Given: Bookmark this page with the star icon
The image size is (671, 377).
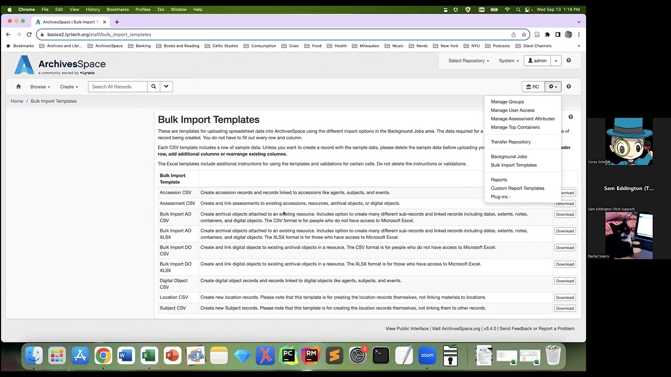Looking at the screenshot, I should click(x=524, y=35).
